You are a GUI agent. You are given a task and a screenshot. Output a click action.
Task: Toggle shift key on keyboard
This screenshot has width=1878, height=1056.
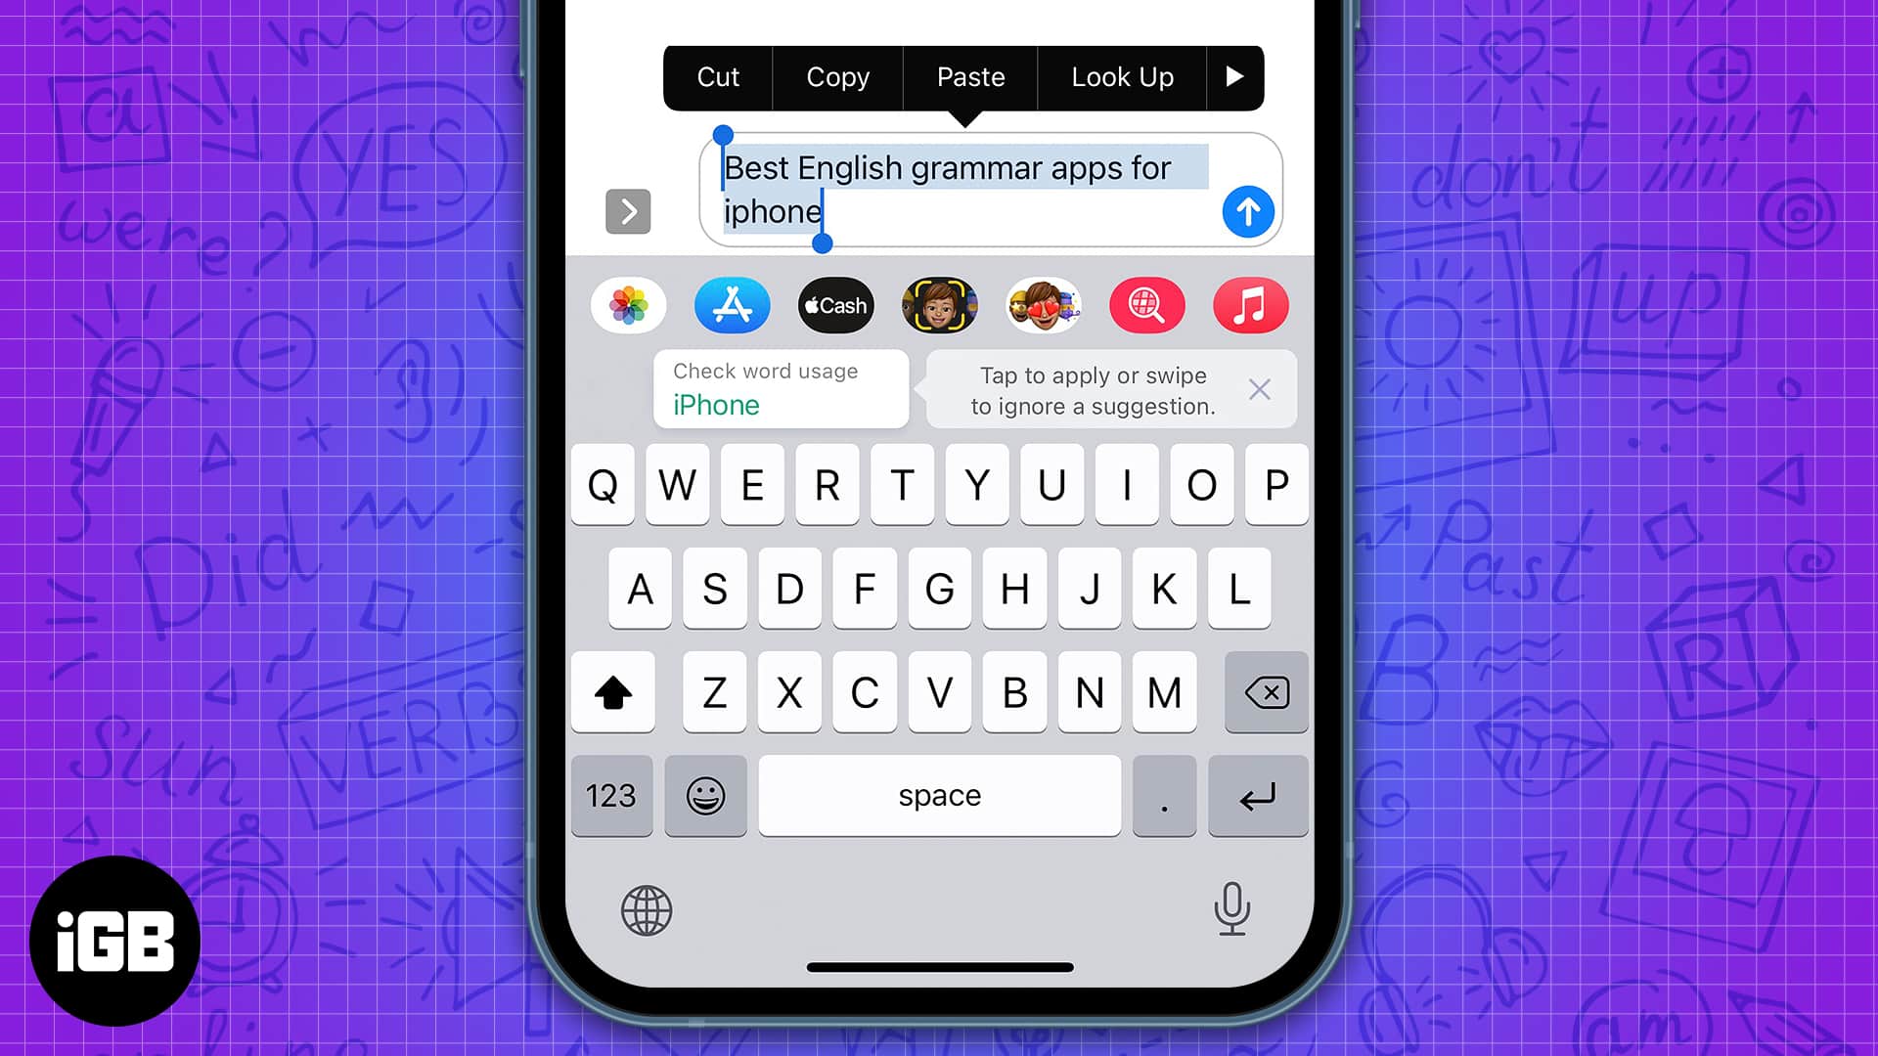[612, 692]
